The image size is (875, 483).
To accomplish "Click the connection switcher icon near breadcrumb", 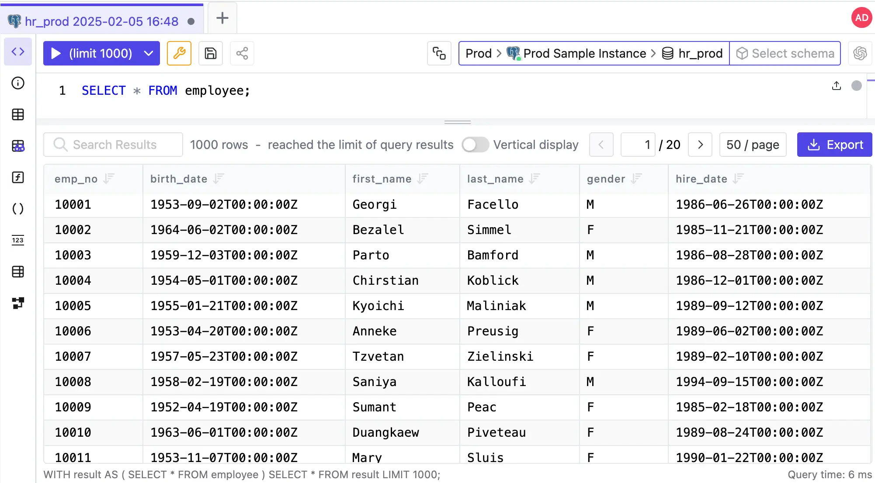I will (x=439, y=53).
